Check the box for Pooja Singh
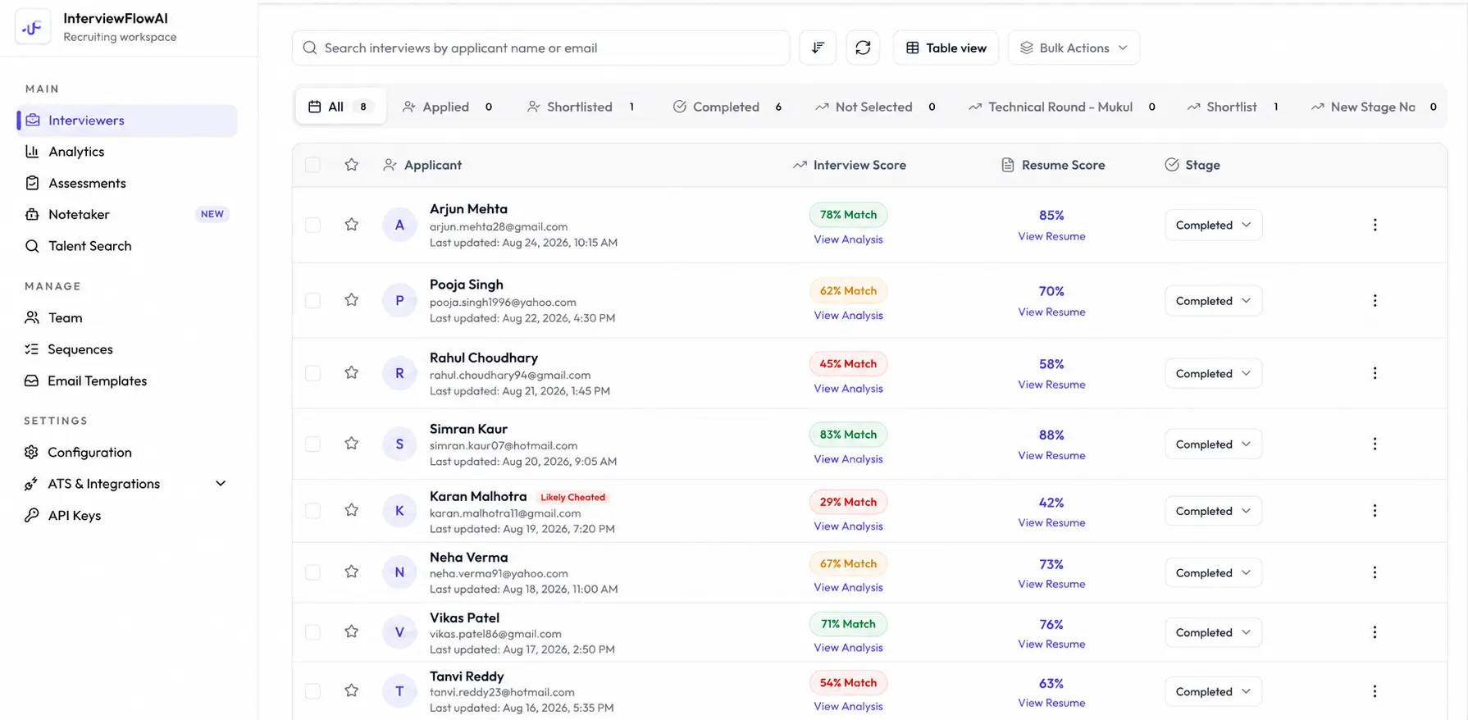Screen dimensions: 1468x720 (312, 300)
